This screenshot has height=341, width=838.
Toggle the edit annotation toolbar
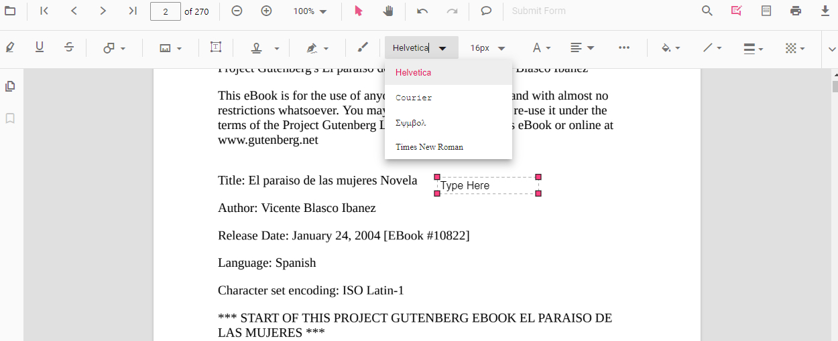(736, 11)
